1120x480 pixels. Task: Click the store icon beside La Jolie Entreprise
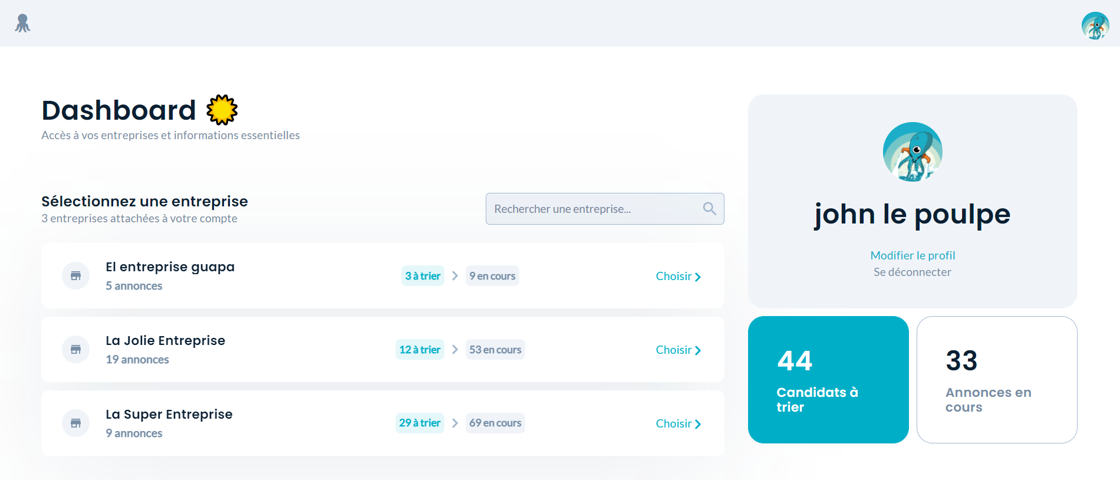[76, 349]
